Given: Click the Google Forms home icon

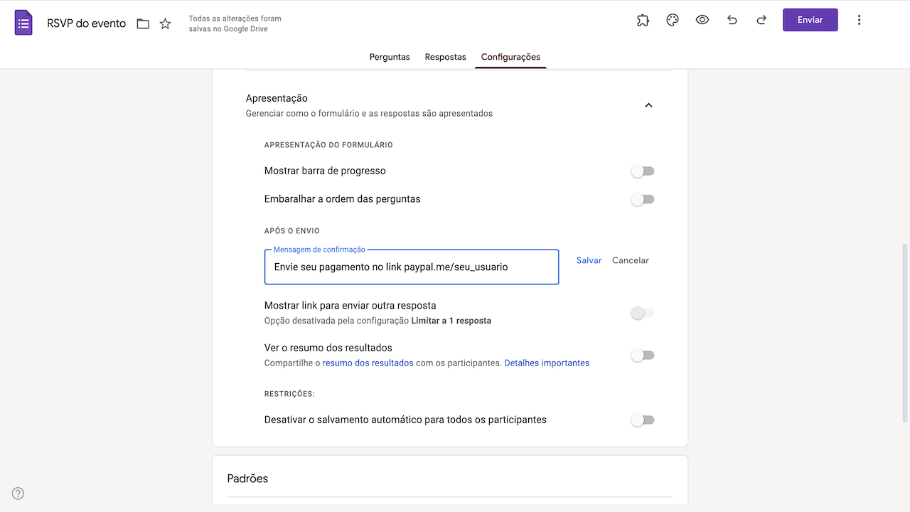Looking at the screenshot, I should tap(23, 23).
